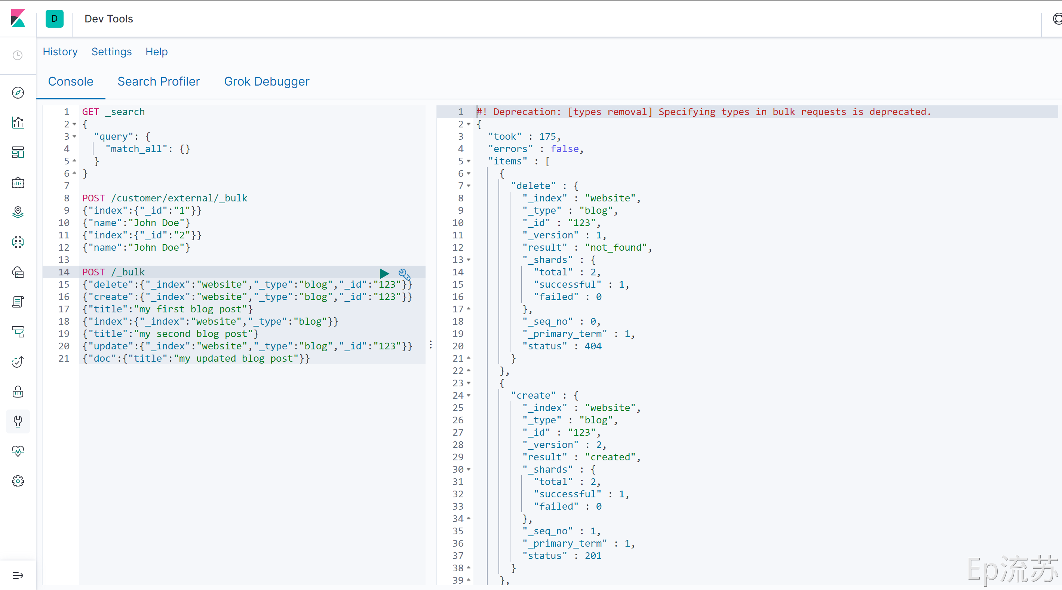Image resolution: width=1062 pixels, height=590 pixels.
Task: Click the "status" : 404 line
Action: 562,346
